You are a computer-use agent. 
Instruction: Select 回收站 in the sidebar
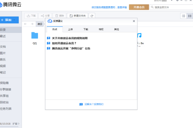click(5, 102)
